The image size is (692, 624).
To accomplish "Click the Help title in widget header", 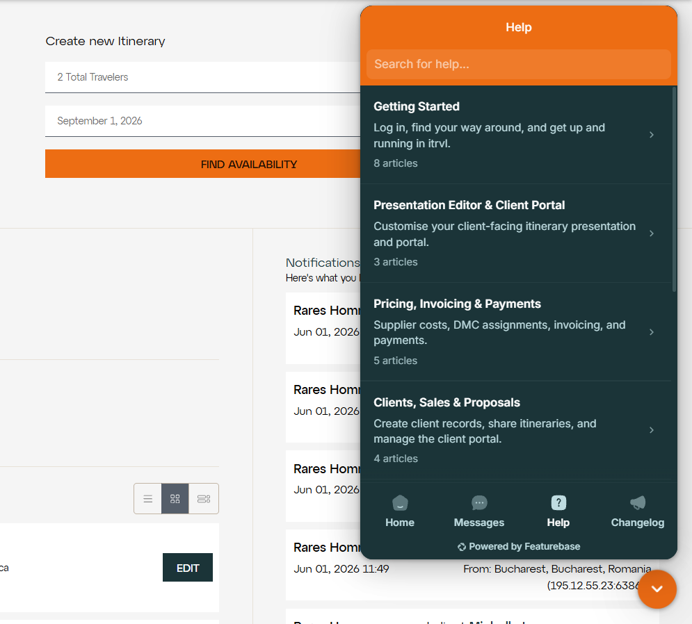I will point(519,27).
